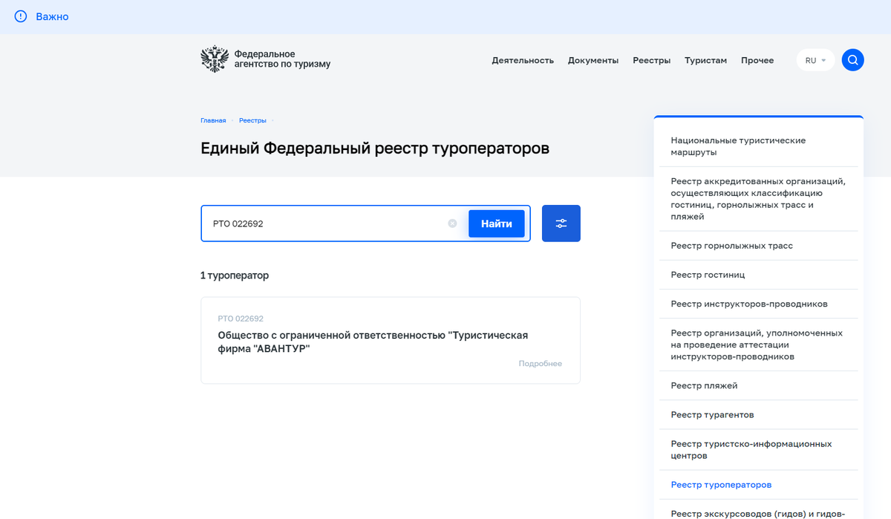The image size is (891, 519).
Task: Click Подробнее in the result card
Action: coord(541,364)
